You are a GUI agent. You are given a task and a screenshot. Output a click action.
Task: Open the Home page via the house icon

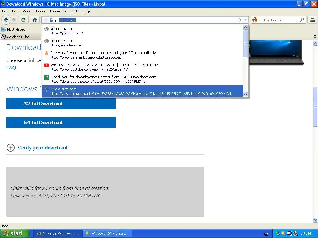point(35,20)
